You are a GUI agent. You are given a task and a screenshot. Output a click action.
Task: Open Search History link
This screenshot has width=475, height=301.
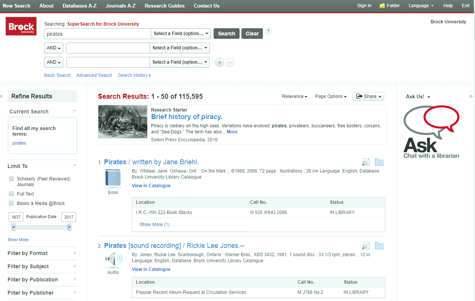[134, 75]
